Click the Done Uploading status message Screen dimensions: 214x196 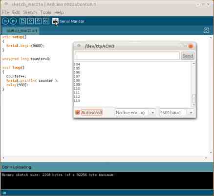point(17,167)
